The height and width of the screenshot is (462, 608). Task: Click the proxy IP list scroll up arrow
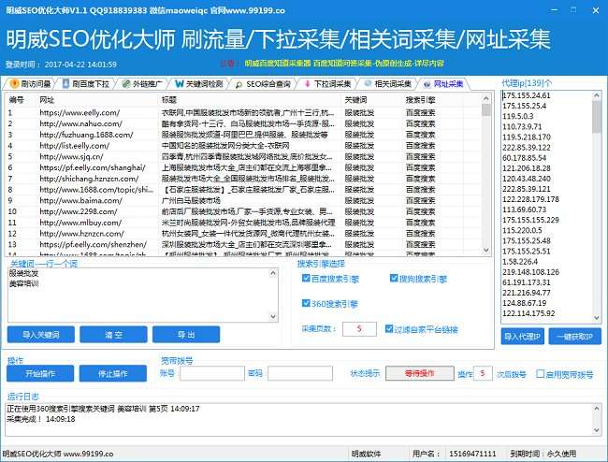point(597,95)
